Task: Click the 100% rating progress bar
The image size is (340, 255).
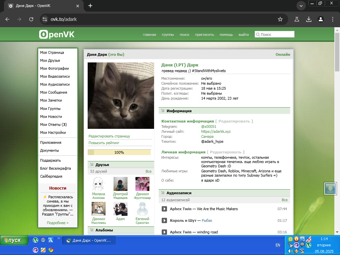Action: 119,152
